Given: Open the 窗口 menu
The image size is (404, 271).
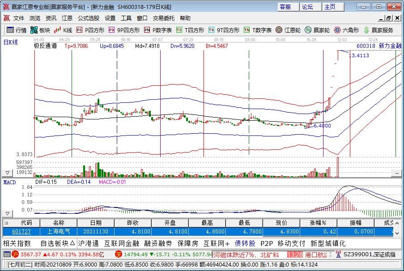Looking at the screenshot, I should click(x=142, y=18).
